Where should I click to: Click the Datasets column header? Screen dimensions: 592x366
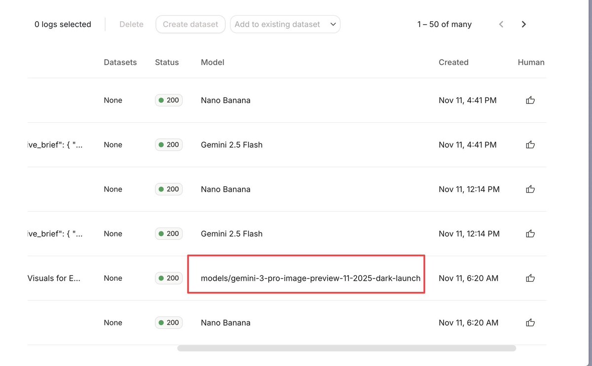[x=120, y=62]
